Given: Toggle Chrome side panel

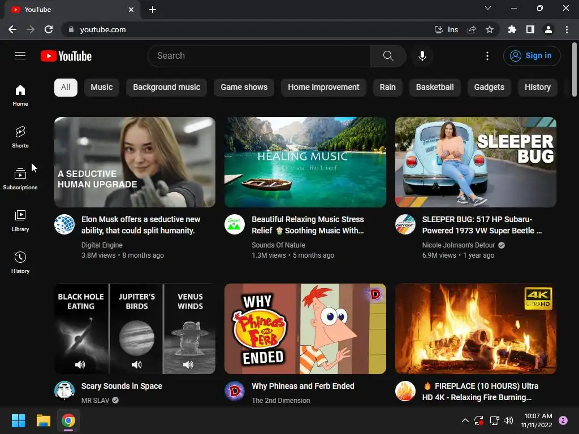Looking at the screenshot, I should tap(530, 29).
